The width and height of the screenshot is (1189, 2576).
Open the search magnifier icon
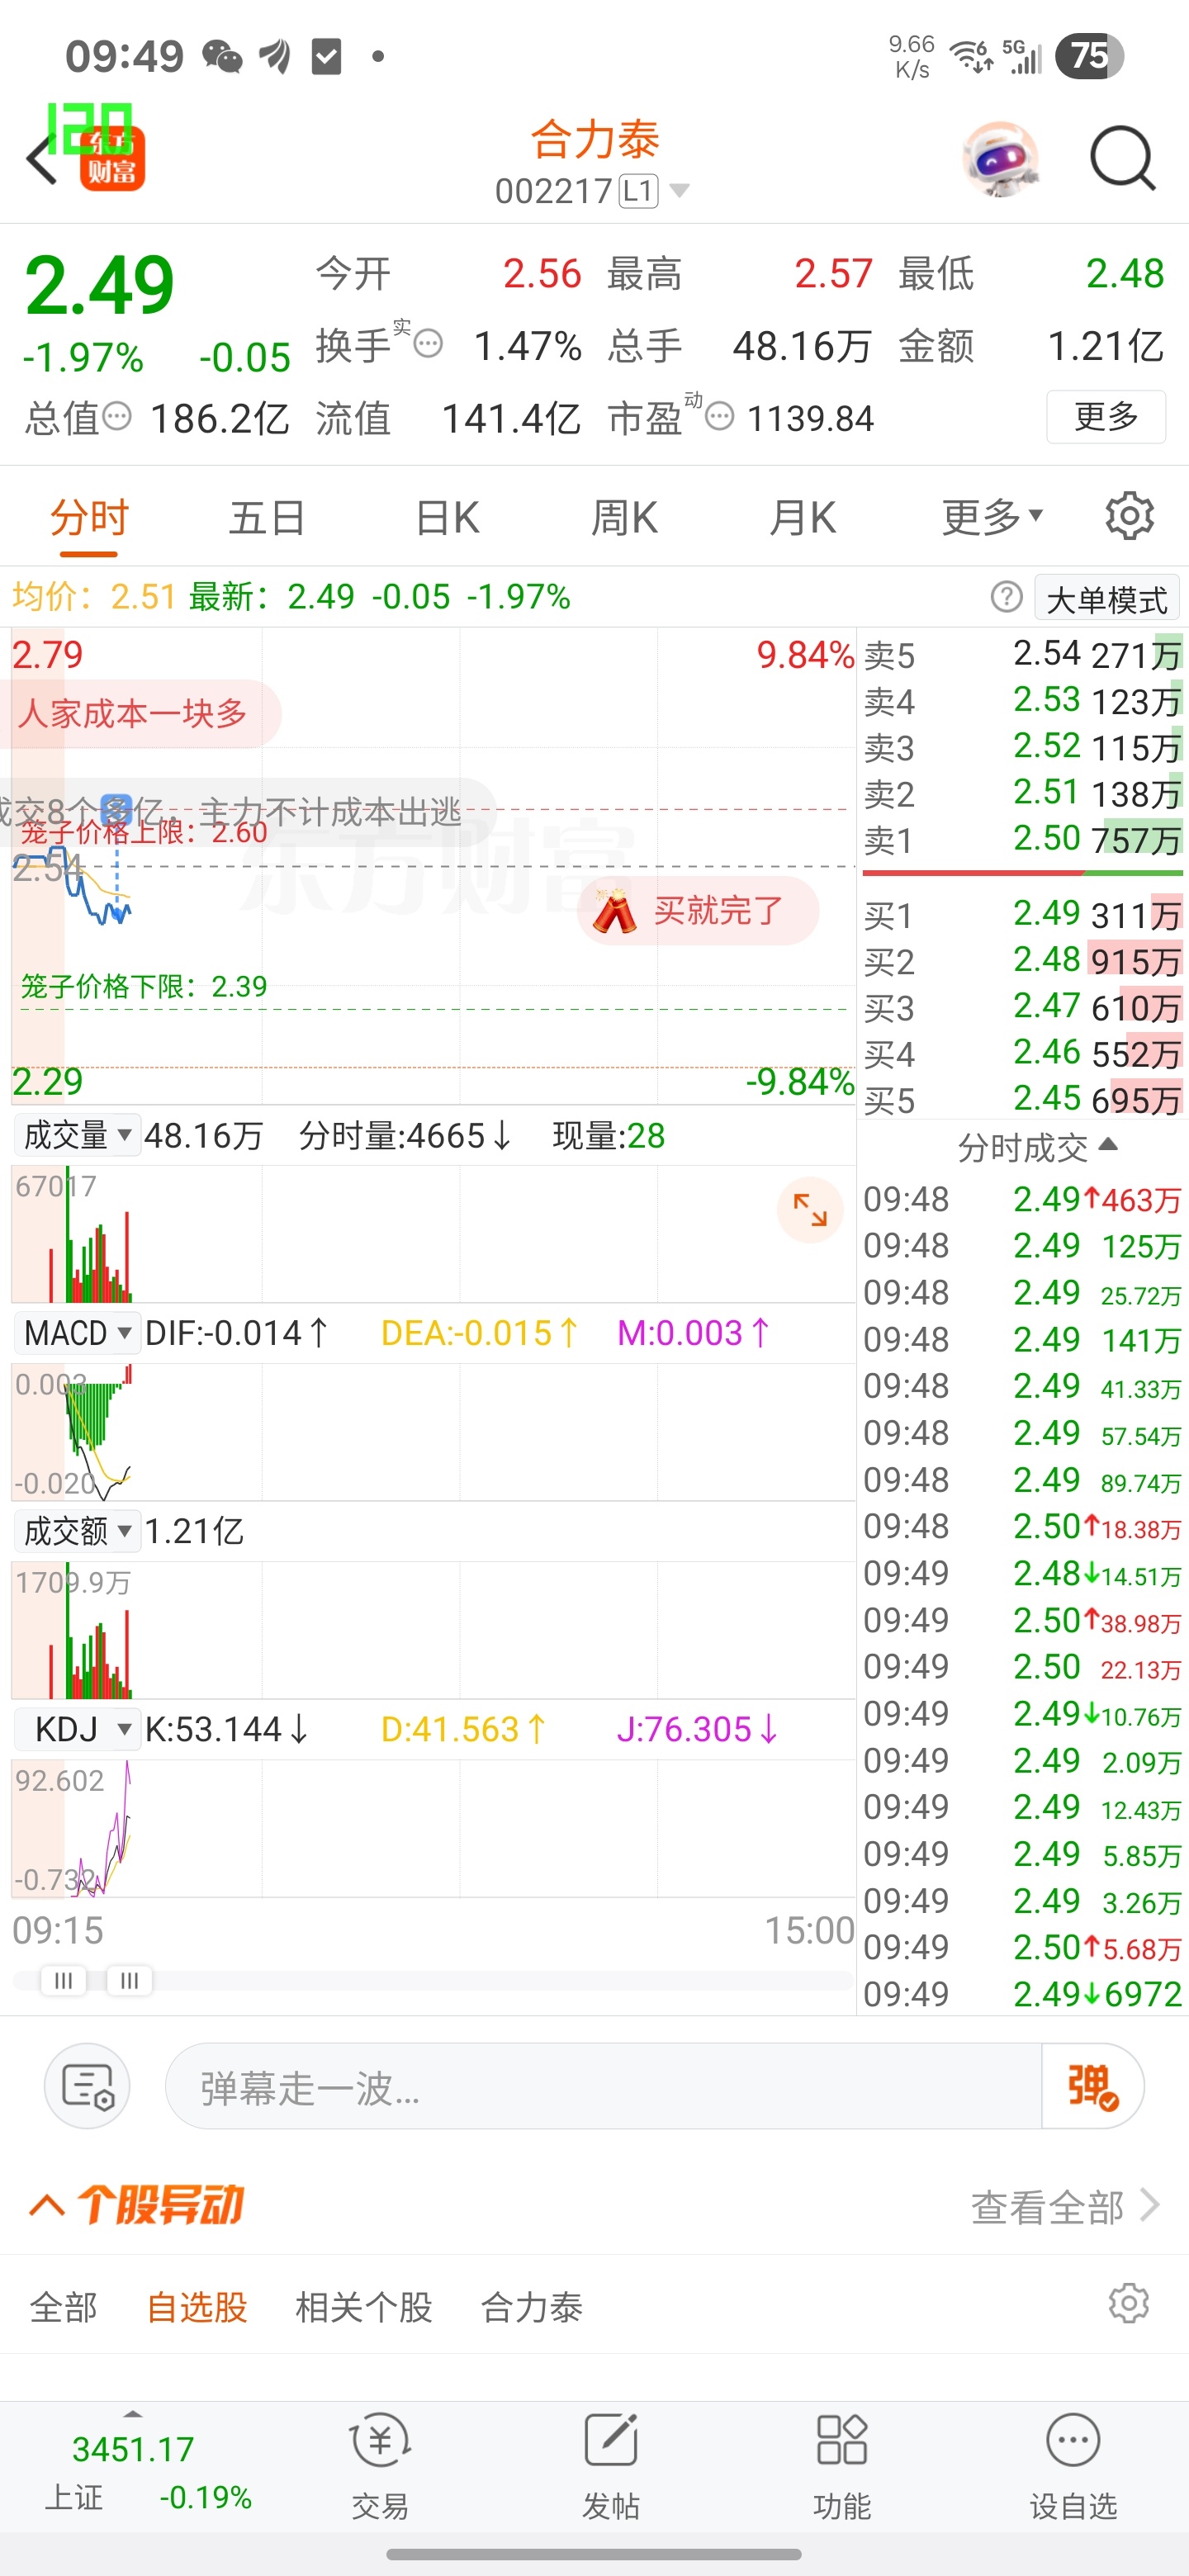[1122, 159]
